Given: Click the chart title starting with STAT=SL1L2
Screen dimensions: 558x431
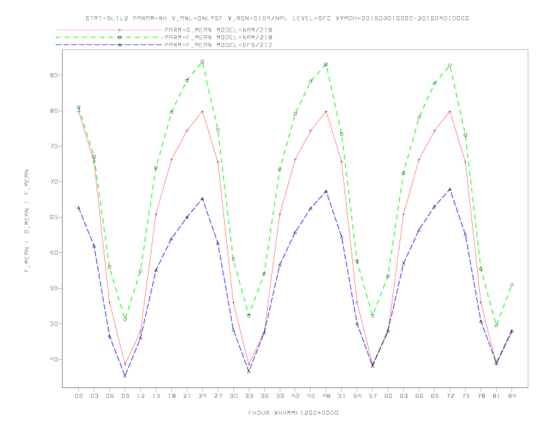Looking at the screenshot, I should click(x=277, y=18).
